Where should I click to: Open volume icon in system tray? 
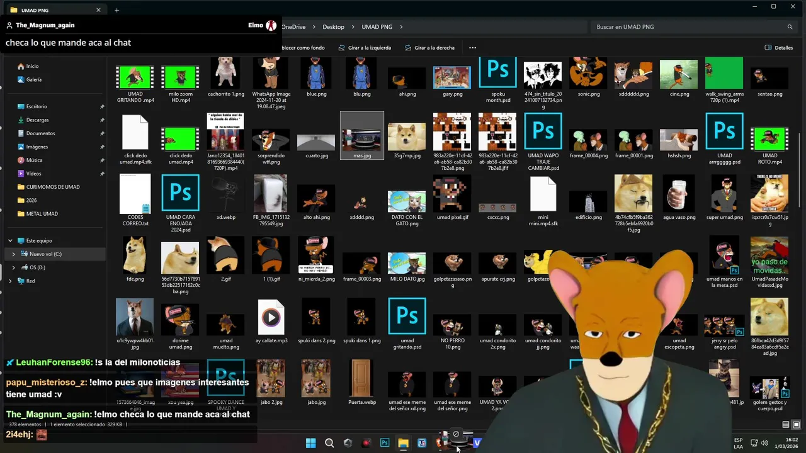click(764, 443)
